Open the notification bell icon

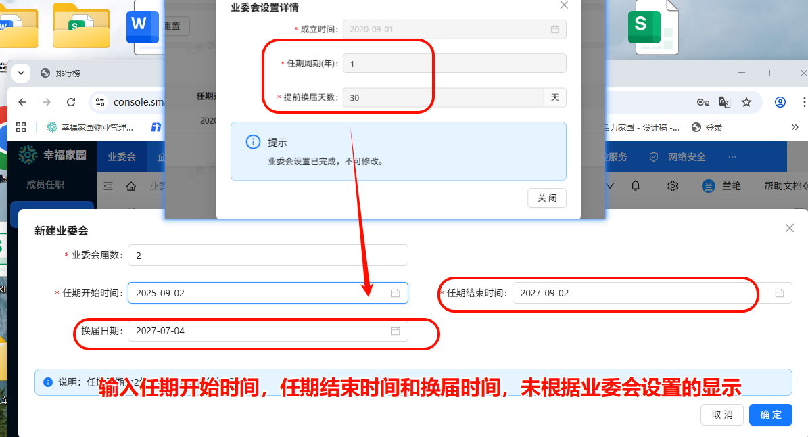tap(636, 185)
